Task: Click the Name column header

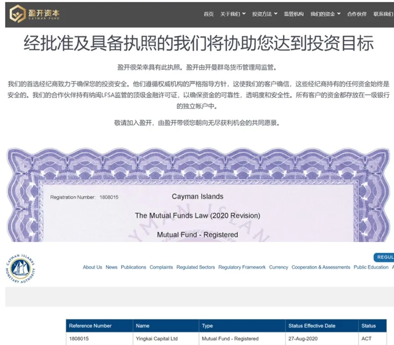Action: tap(166, 326)
